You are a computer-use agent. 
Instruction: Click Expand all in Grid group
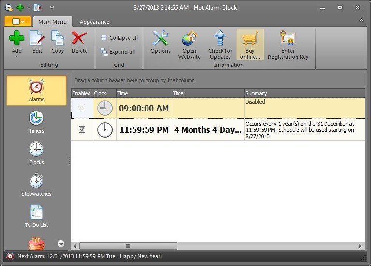click(118, 52)
